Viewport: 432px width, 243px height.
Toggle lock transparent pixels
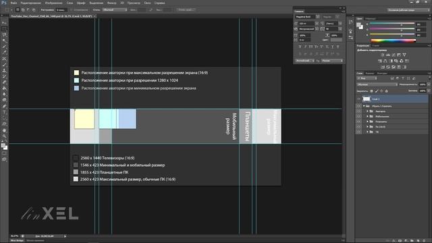tap(372, 91)
